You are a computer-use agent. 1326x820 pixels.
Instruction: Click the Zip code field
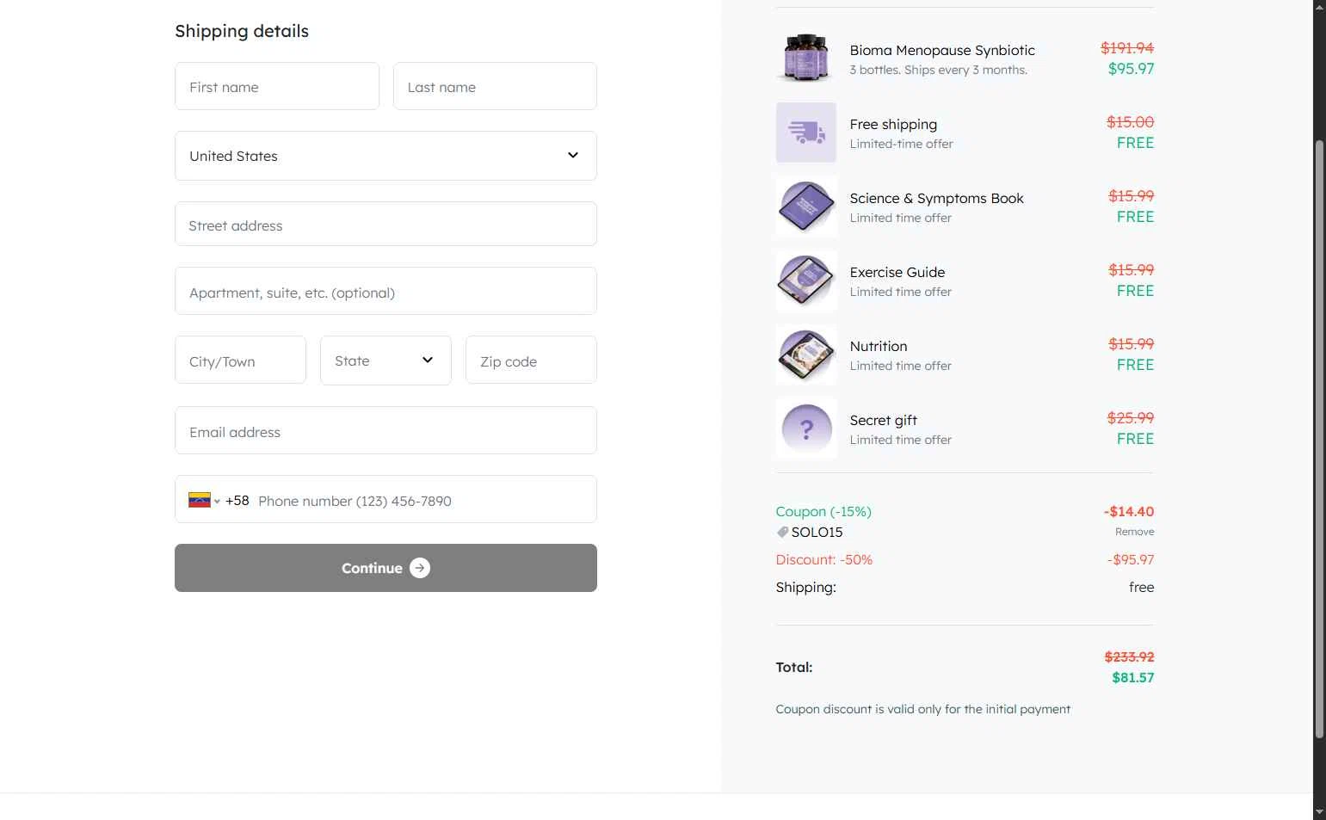(x=531, y=360)
